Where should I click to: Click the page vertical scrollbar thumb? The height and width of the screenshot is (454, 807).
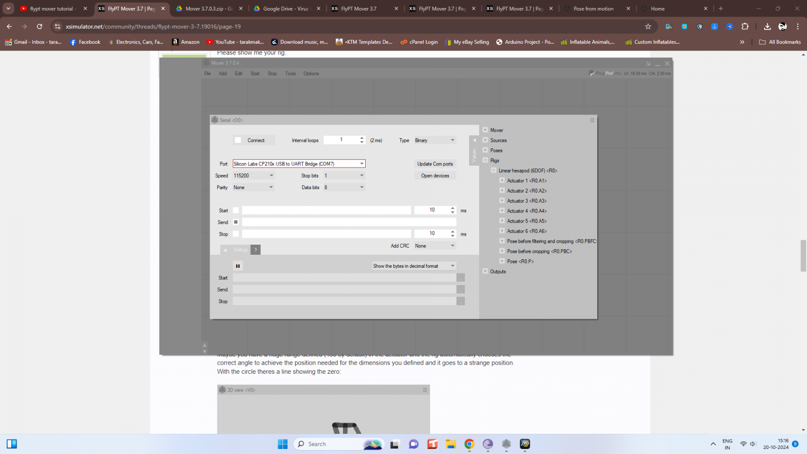pos(803,256)
